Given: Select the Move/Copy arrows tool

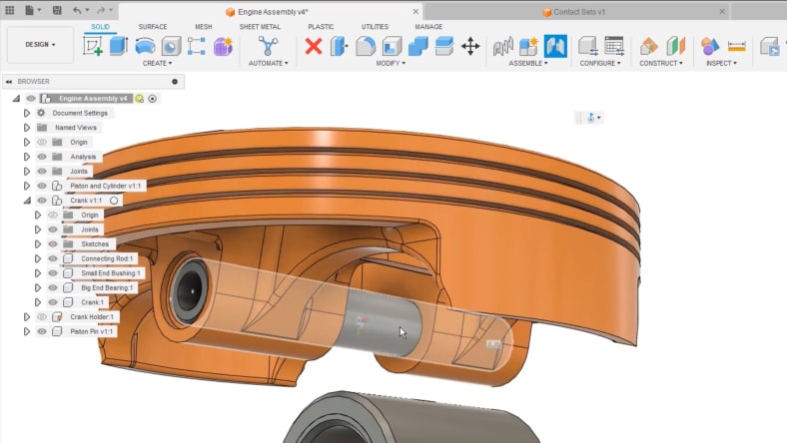Looking at the screenshot, I should point(470,46).
